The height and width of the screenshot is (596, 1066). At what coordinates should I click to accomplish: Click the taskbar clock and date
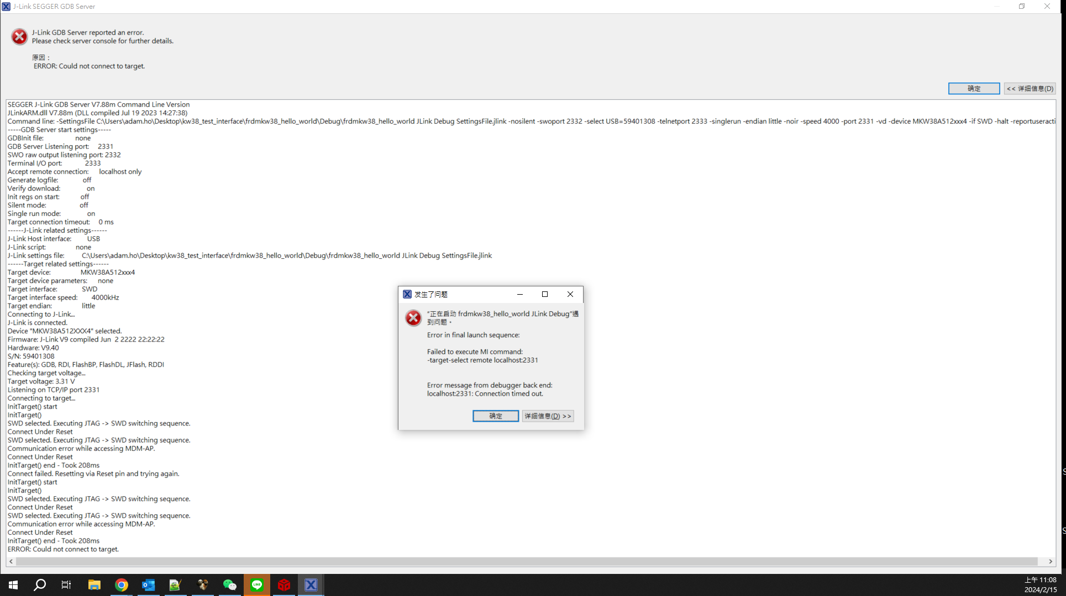coord(1040,585)
